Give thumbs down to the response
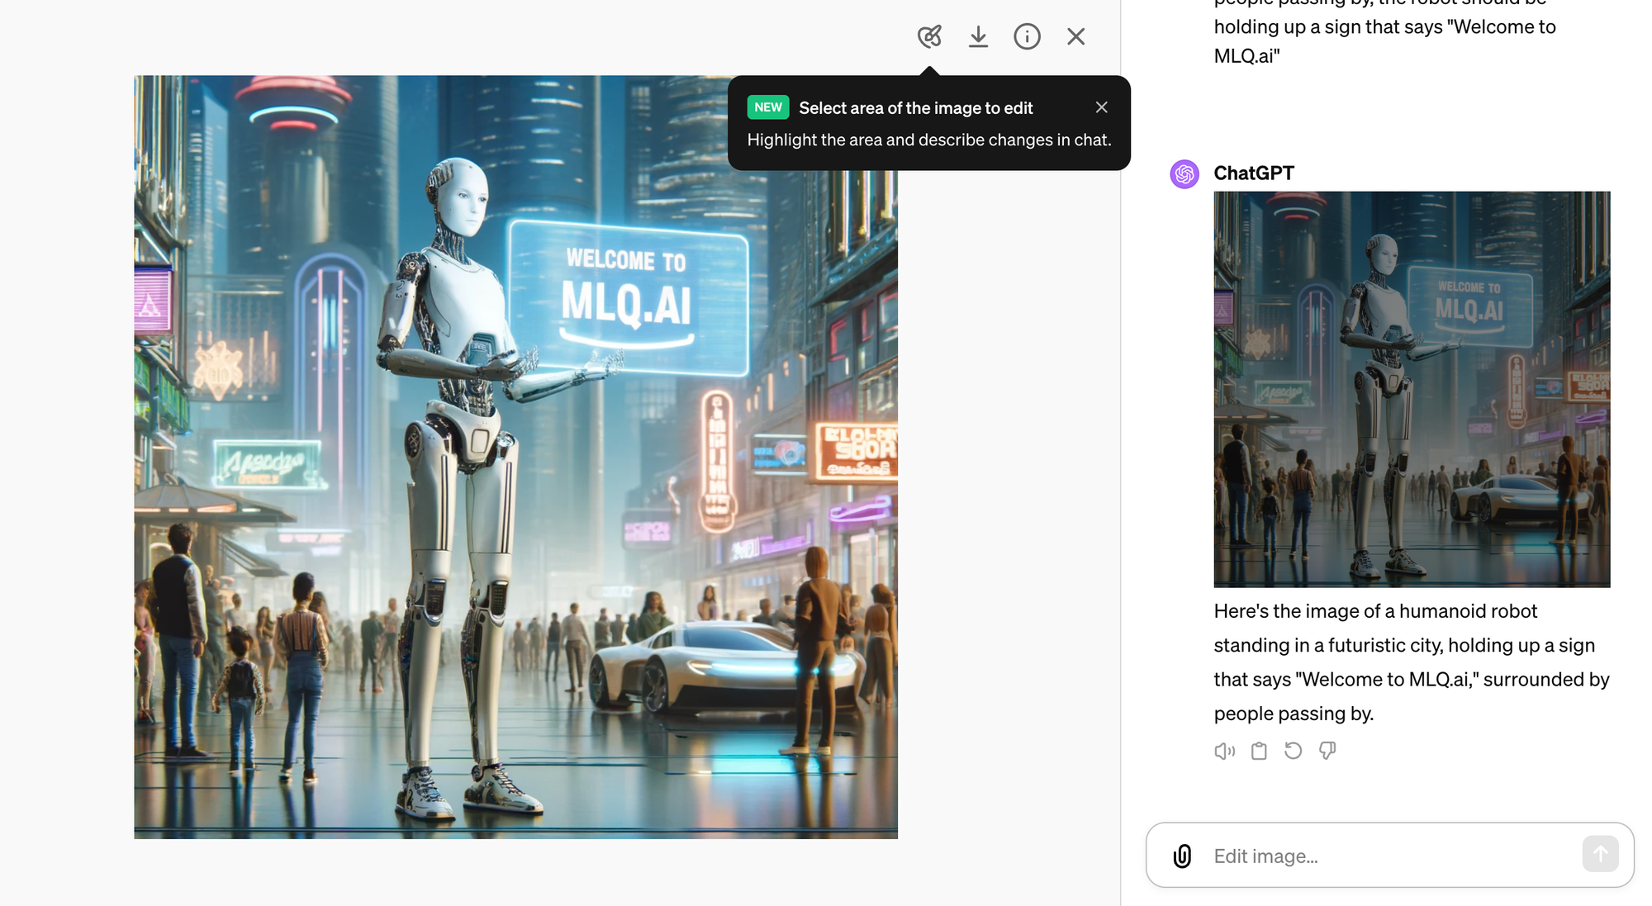The height and width of the screenshot is (906, 1652). click(1327, 751)
